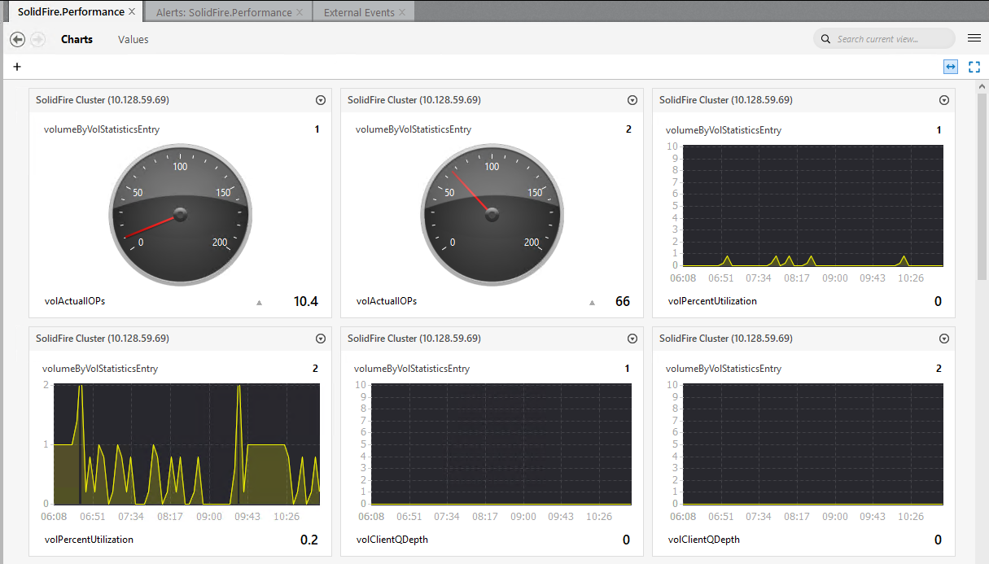The height and width of the screenshot is (564, 989).
Task: Select the Values view
Action: (133, 39)
